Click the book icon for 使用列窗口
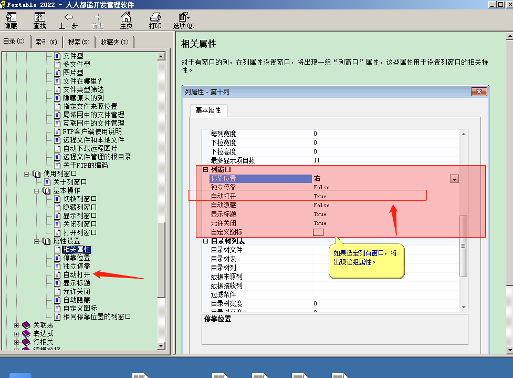The height and width of the screenshot is (378, 513). (x=36, y=174)
